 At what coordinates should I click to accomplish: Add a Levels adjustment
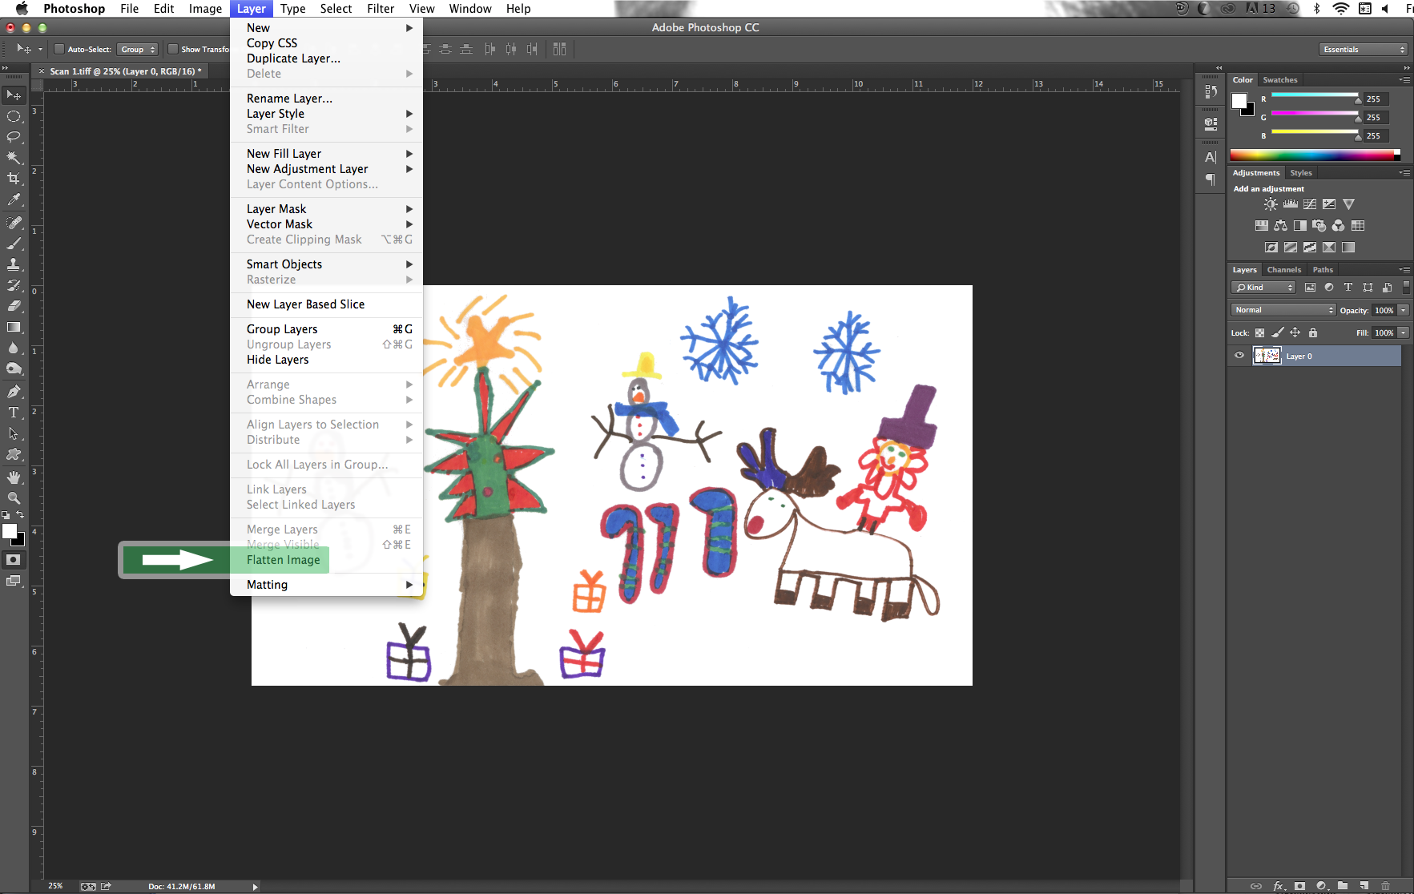[1290, 204]
